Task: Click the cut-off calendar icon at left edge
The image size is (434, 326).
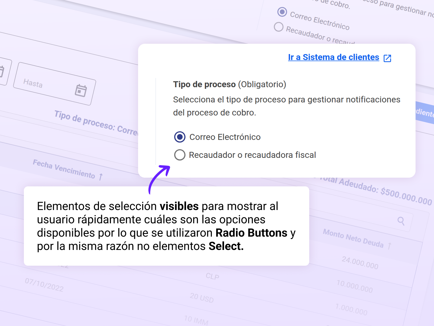Action: tap(2, 71)
